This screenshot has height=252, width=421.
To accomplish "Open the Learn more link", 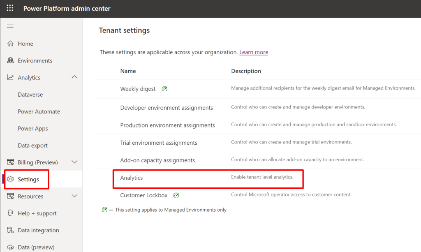I will (x=254, y=52).
